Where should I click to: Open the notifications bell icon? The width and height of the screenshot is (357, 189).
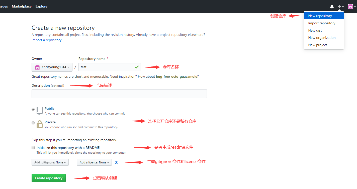332,7
